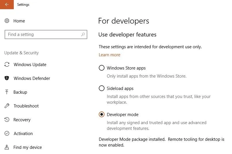Choose the Sideload apps radio option
This screenshot has height=154, width=232.
(101, 88)
